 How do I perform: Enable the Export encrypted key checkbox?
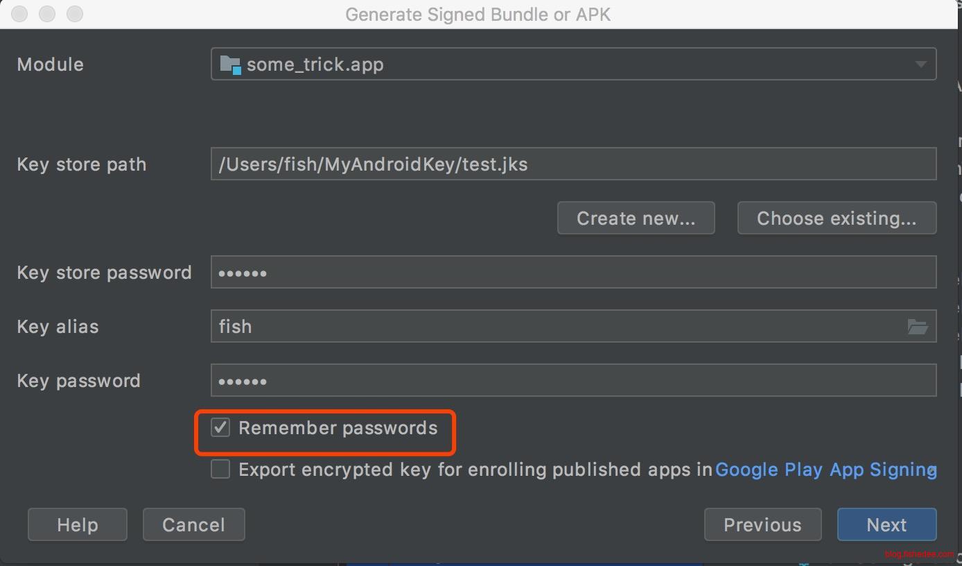[220, 470]
